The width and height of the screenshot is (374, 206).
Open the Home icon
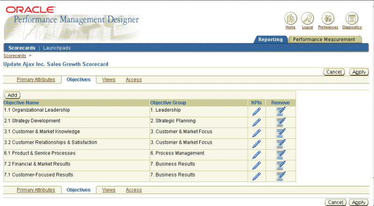290,18
